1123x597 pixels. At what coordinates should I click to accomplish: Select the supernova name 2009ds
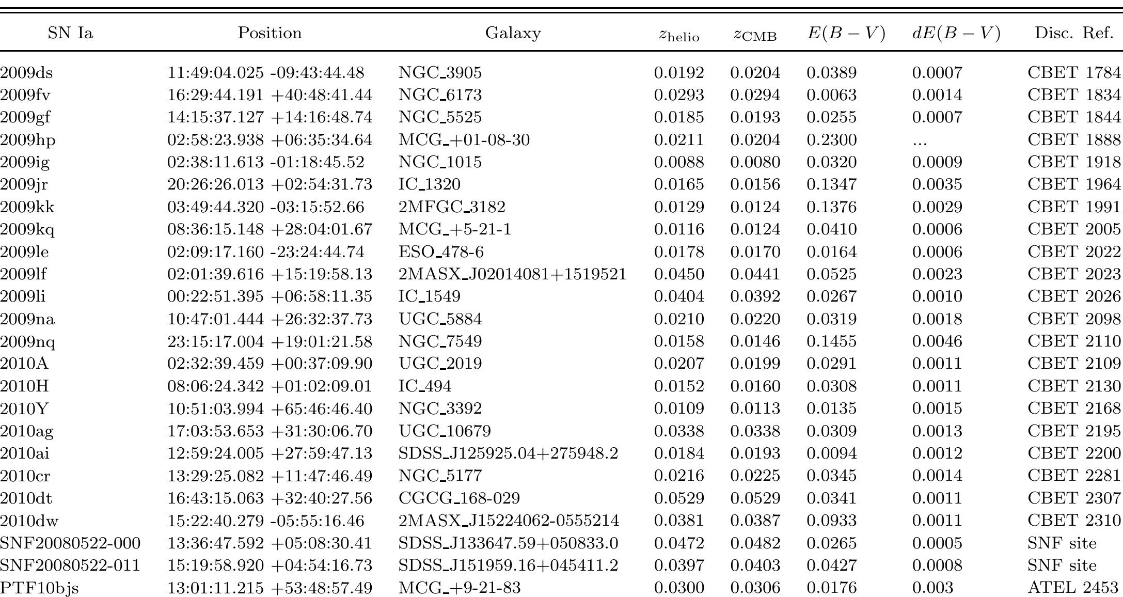pos(26,73)
